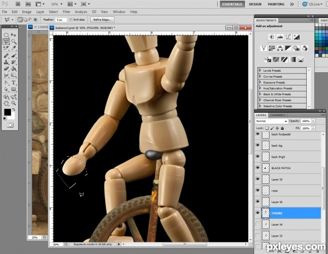The width and height of the screenshot is (328, 254).
Task: Click the lock all icon in Layers
Action: (282, 128)
